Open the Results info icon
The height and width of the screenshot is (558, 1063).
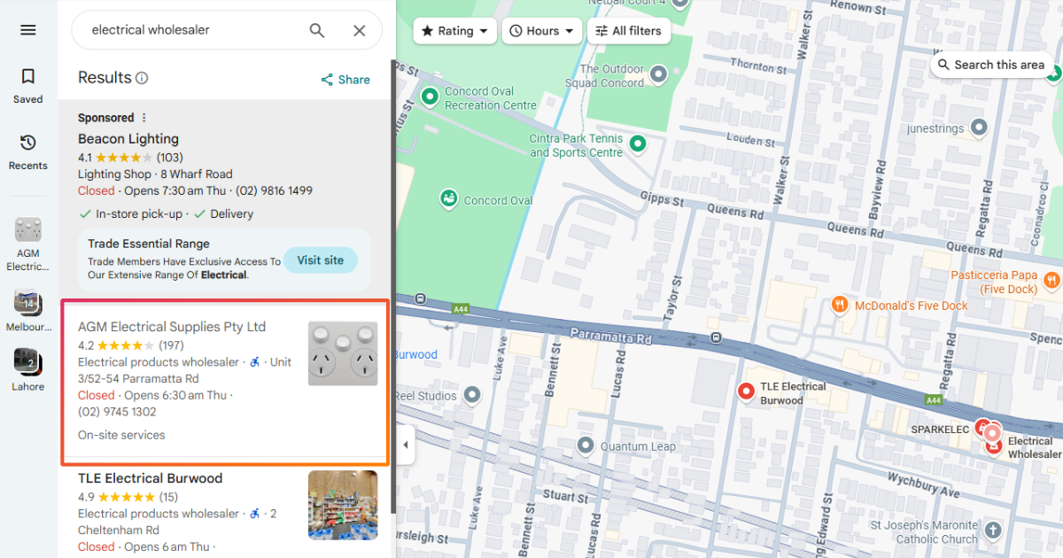(x=142, y=78)
